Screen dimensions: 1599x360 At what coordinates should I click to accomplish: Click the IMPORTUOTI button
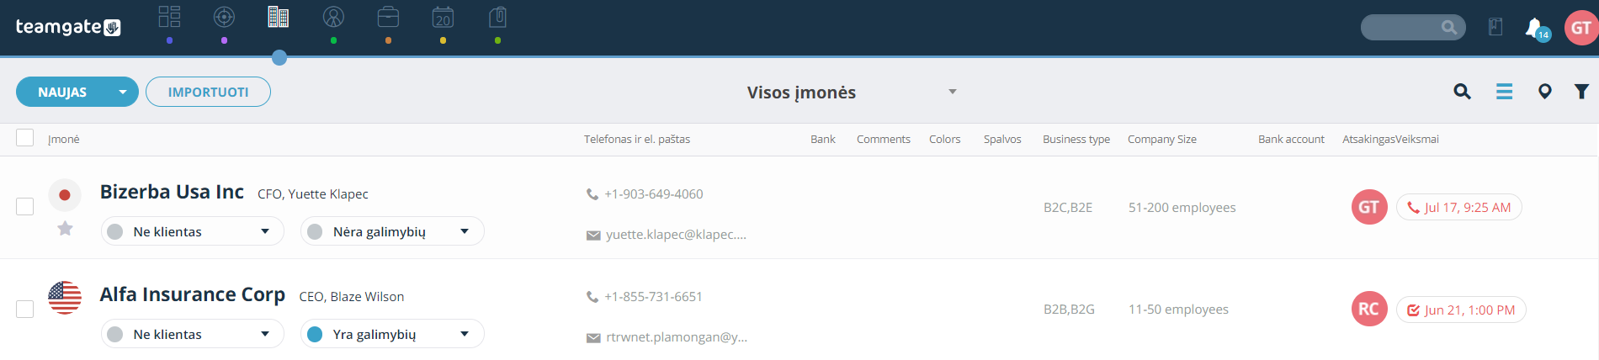(208, 92)
